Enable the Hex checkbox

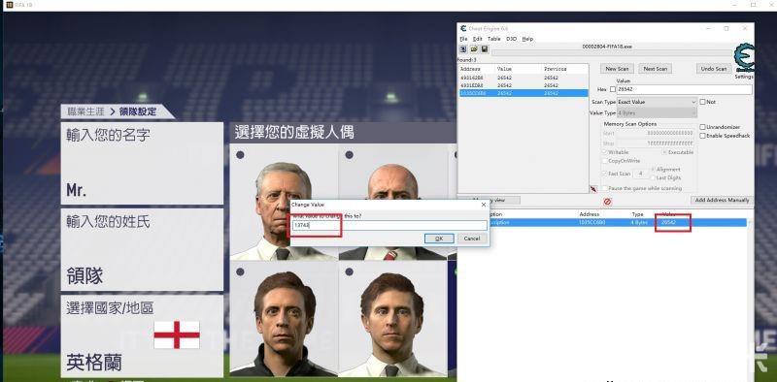(x=613, y=89)
